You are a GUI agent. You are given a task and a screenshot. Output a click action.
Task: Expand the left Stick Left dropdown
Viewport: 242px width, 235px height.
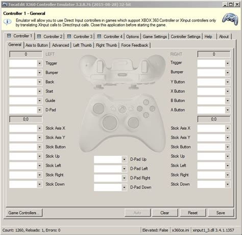(x=39, y=166)
